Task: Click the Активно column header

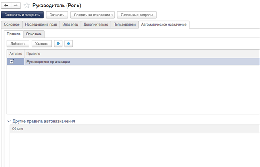Action: pyautogui.click(x=16, y=54)
